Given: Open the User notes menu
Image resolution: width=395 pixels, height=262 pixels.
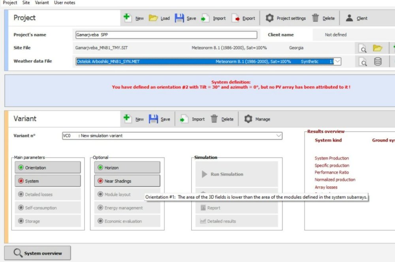Looking at the screenshot, I should pyautogui.click(x=64, y=3).
